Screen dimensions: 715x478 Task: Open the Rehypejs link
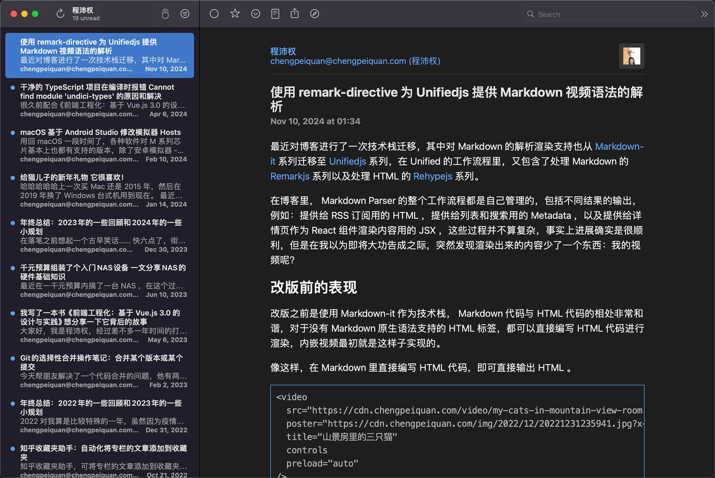[x=433, y=176]
